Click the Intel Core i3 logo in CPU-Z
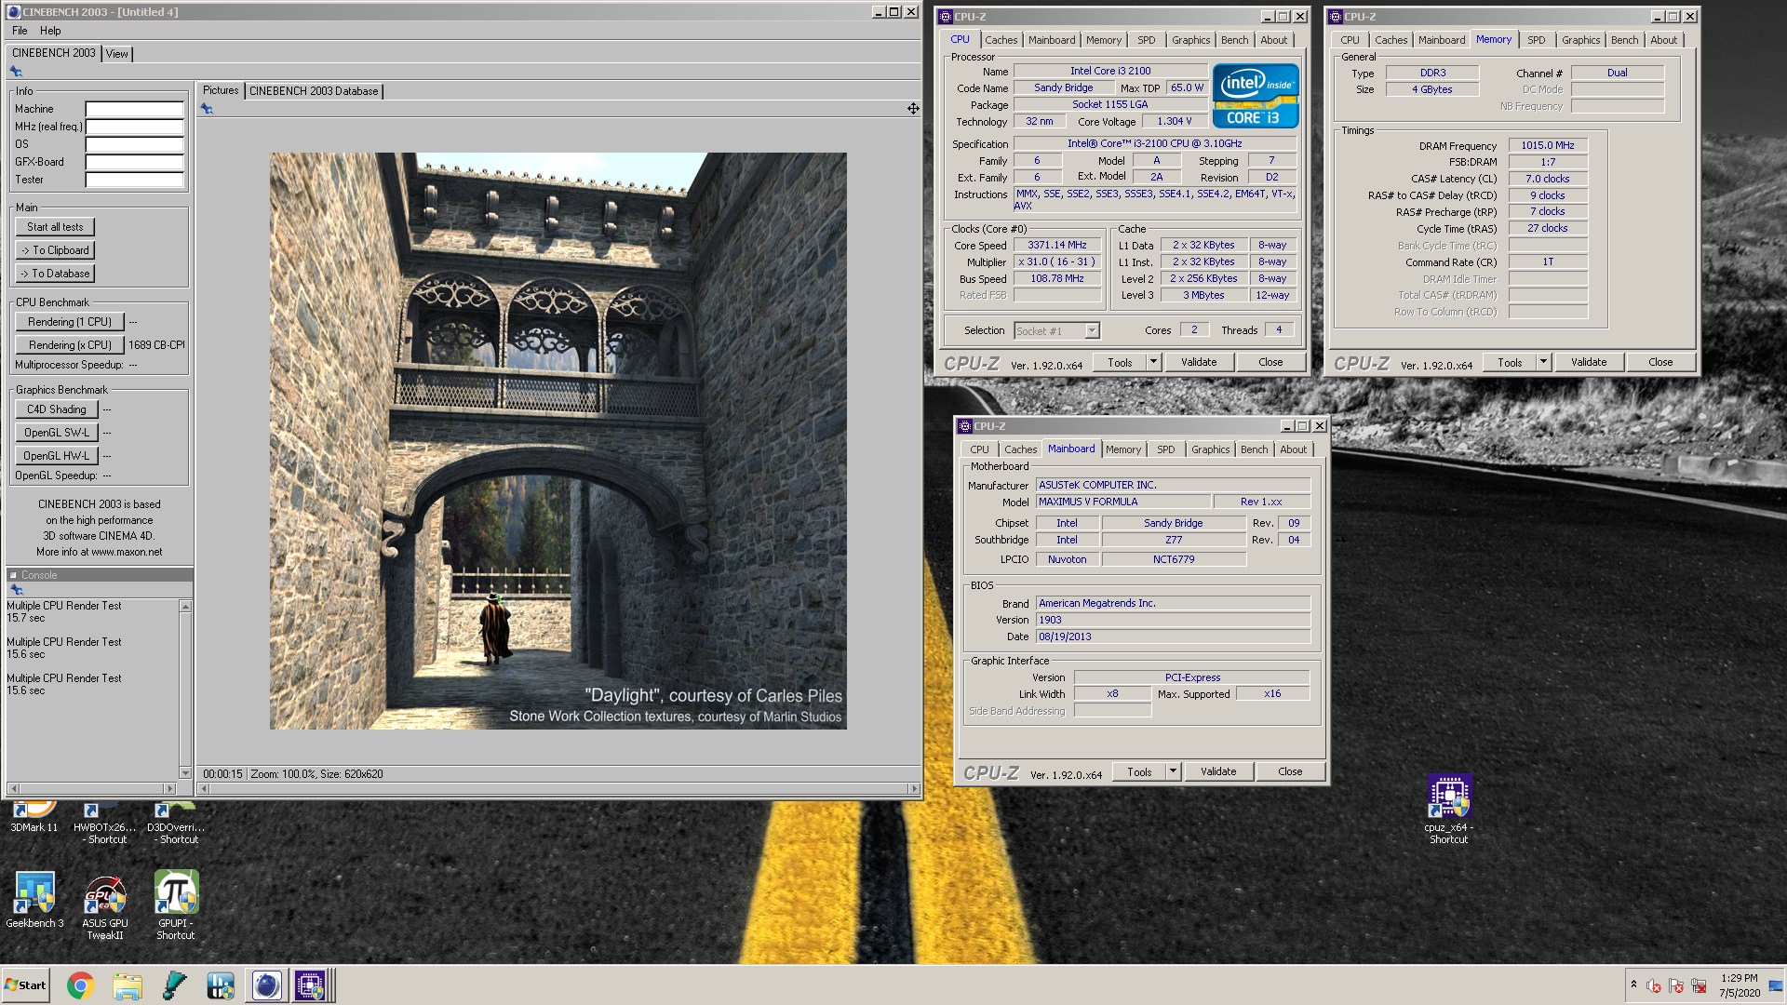The image size is (1787, 1005). point(1255,96)
